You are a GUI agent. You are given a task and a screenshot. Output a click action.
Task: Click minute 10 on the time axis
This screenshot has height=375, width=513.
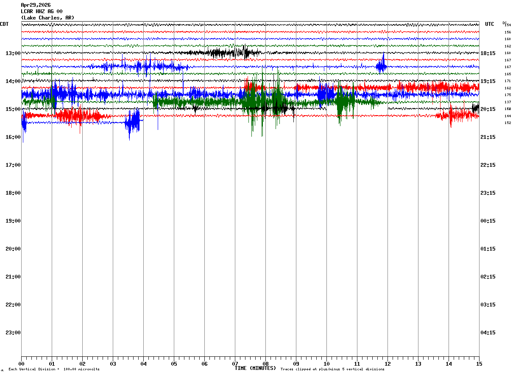[x=326, y=364]
